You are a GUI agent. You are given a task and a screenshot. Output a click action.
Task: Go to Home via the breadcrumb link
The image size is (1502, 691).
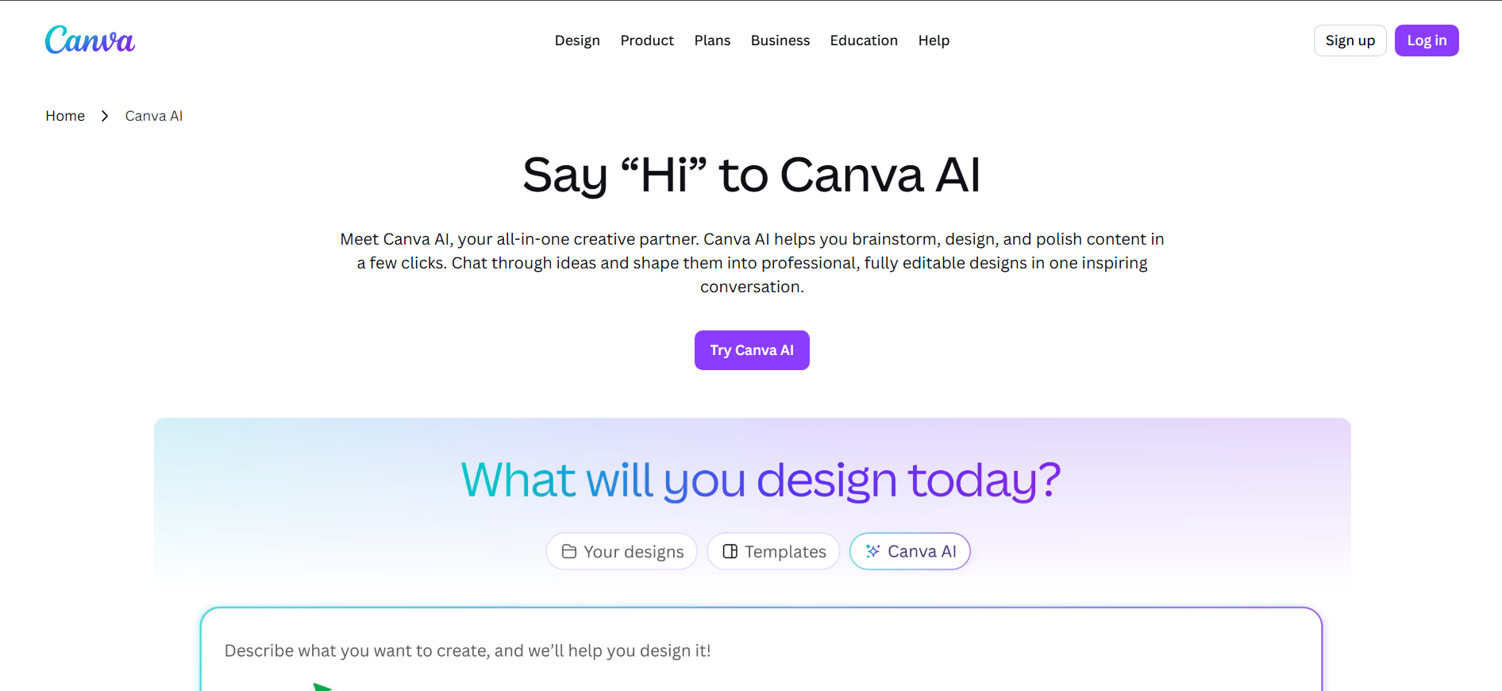coord(65,116)
